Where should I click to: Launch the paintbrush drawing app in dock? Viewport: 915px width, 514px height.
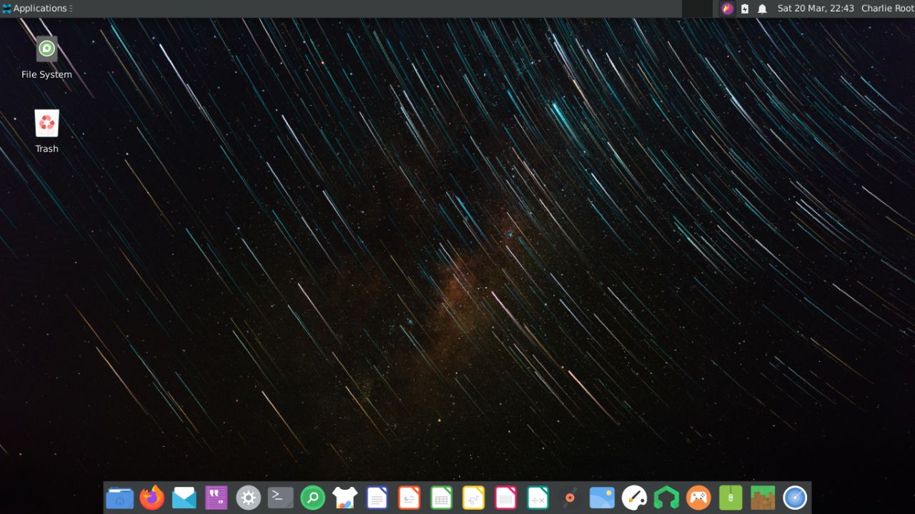635,498
